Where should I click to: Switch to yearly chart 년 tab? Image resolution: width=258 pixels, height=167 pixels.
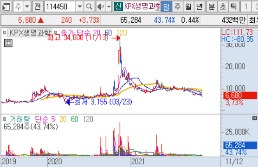click(x=200, y=7)
